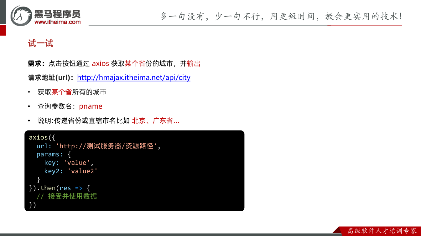Click the red pname parameter name
Image resolution: width=421 pixels, height=236 pixels.
tap(91, 106)
